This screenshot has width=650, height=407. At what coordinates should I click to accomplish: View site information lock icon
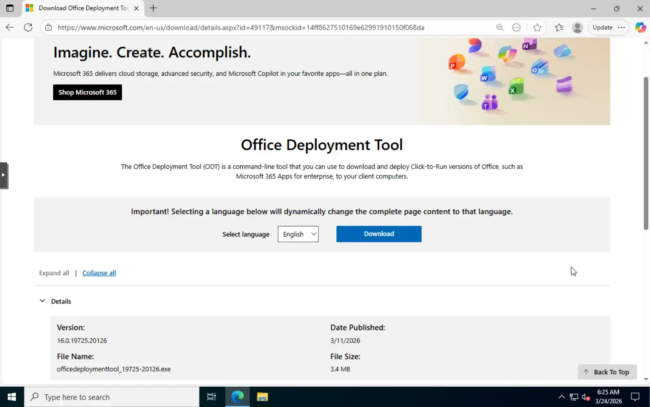[x=48, y=27]
